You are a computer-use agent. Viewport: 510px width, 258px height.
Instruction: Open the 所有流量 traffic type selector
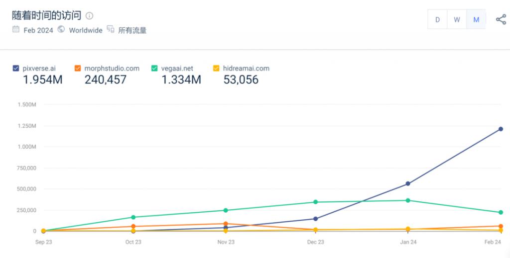point(132,30)
